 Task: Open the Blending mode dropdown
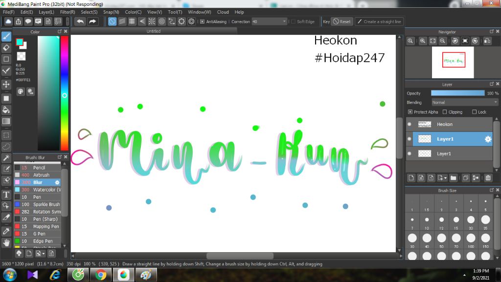coord(465,102)
